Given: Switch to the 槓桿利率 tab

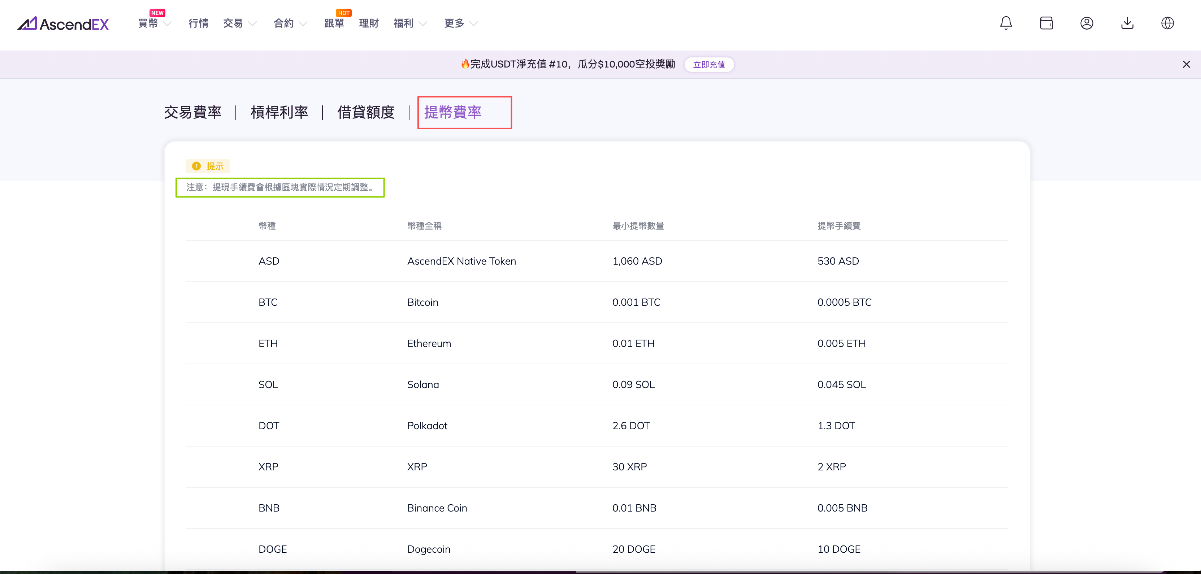Looking at the screenshot, I should (279, 112).
